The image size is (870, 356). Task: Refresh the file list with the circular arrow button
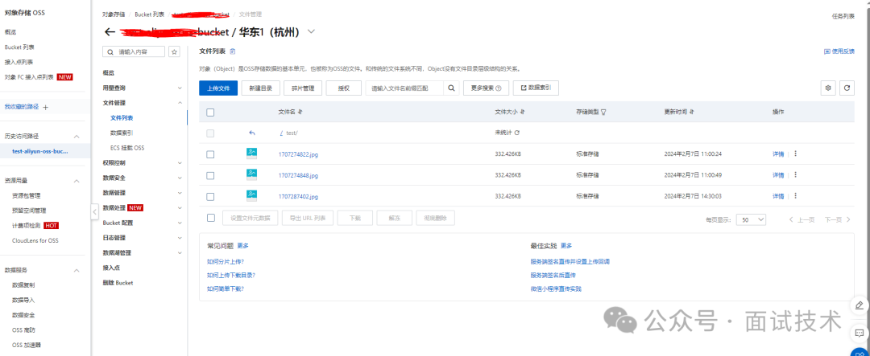coord(847,88)
